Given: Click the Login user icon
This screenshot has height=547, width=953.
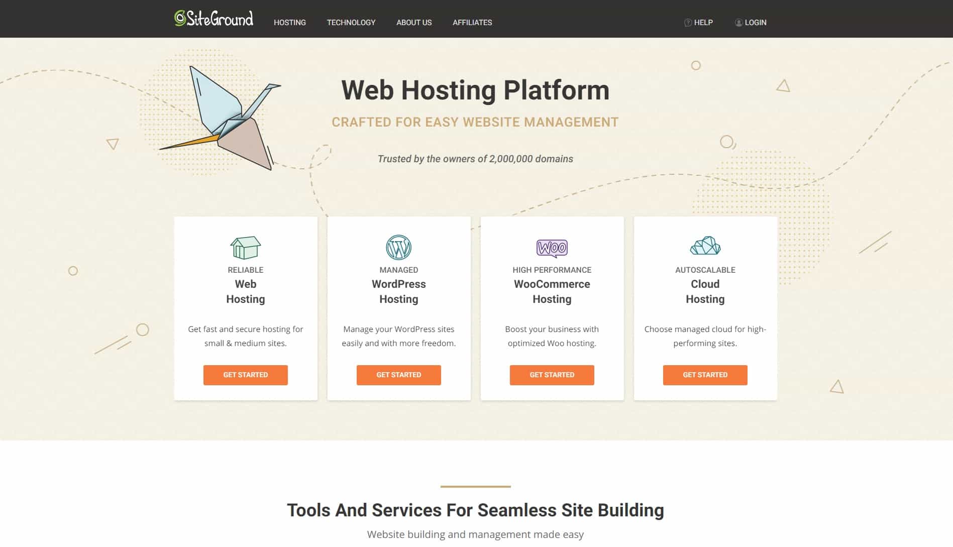Looking at the screenshot, I should (x=738, y=23).
